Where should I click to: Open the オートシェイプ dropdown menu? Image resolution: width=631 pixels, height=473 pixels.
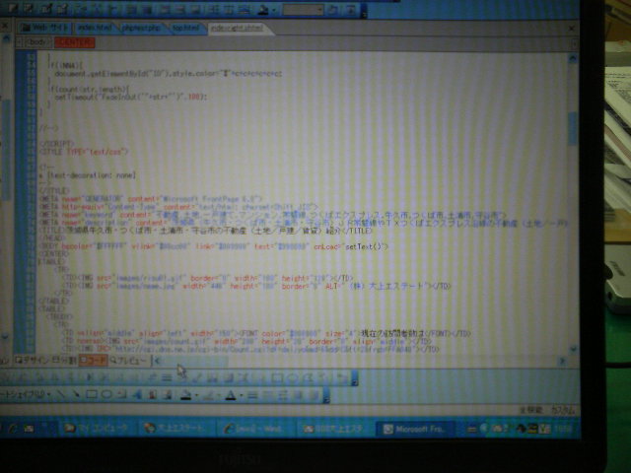[26, 394]
